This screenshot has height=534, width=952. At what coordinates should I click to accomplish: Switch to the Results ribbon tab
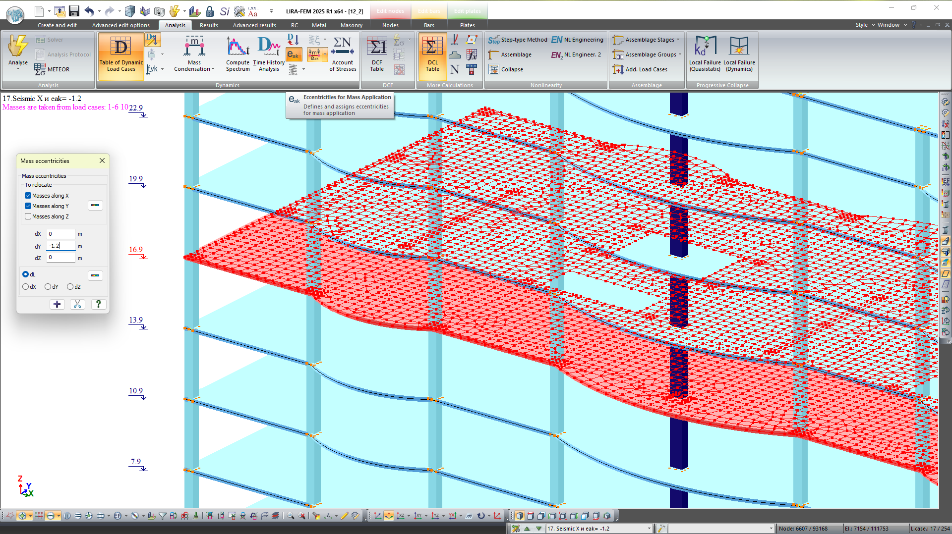(x=209, y=25)
